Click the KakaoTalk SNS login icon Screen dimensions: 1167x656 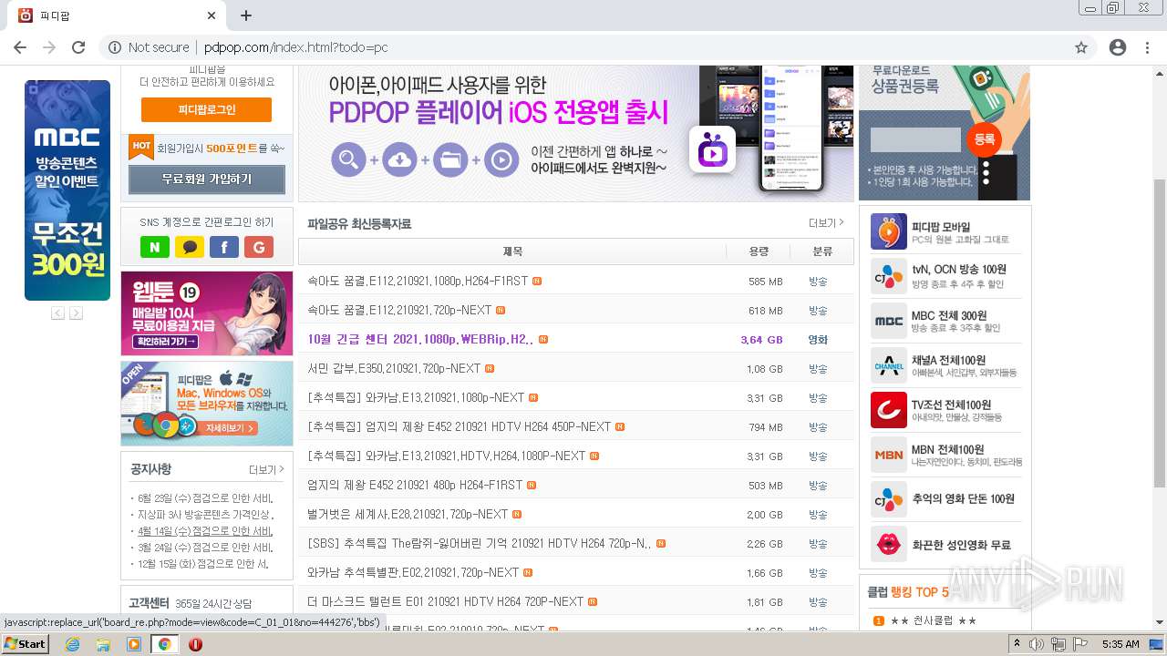click(190, 247)
